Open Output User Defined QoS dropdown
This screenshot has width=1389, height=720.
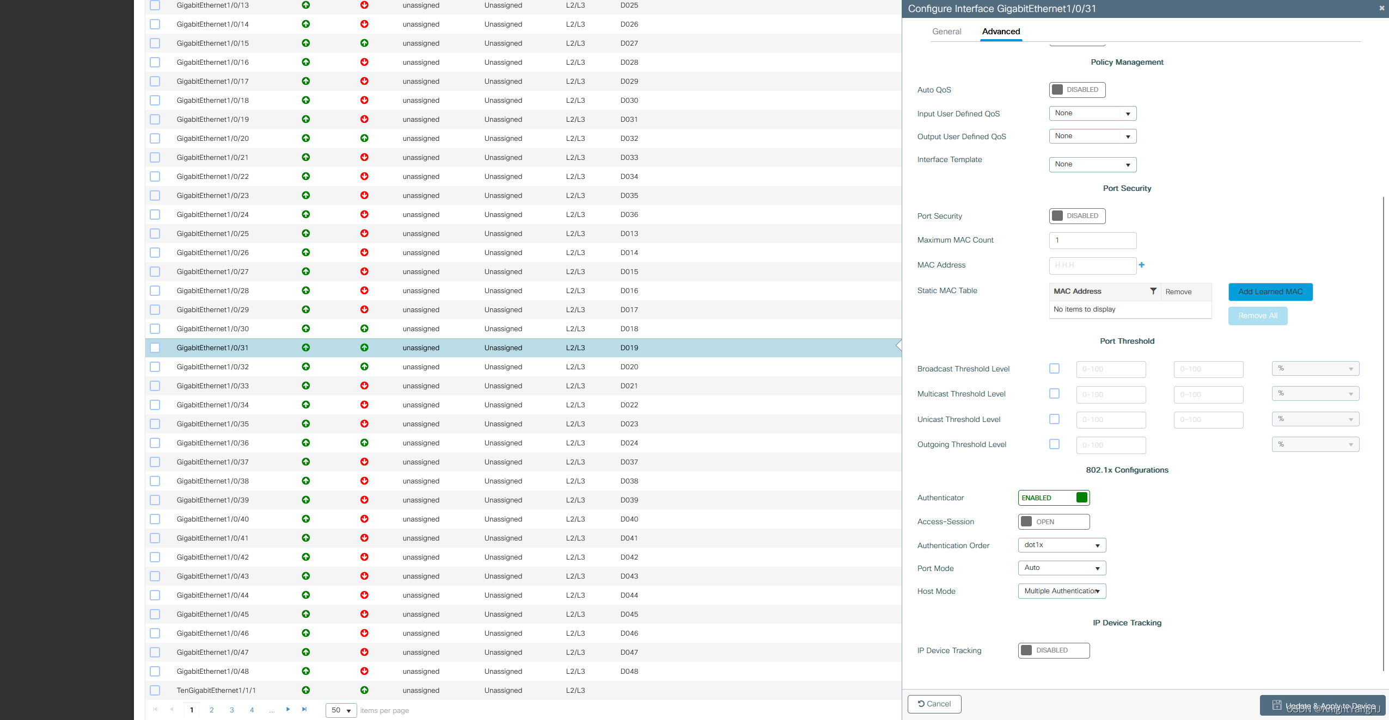point(1092,136)
